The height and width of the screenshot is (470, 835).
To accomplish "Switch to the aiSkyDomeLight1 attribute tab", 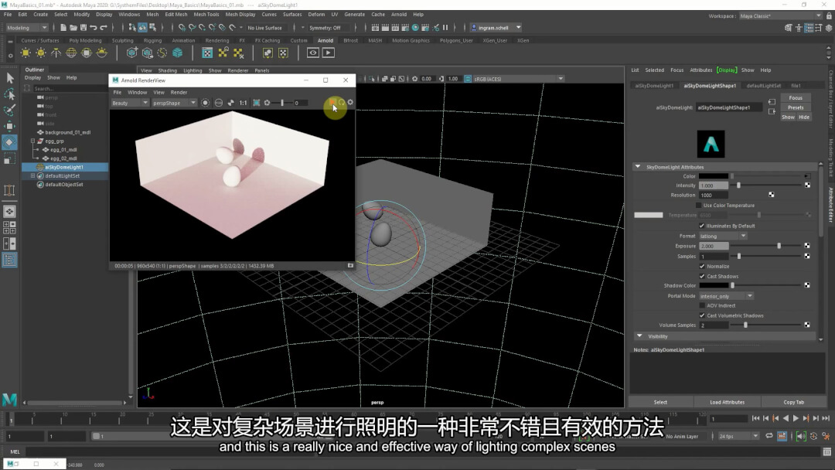I will [654, 86].
